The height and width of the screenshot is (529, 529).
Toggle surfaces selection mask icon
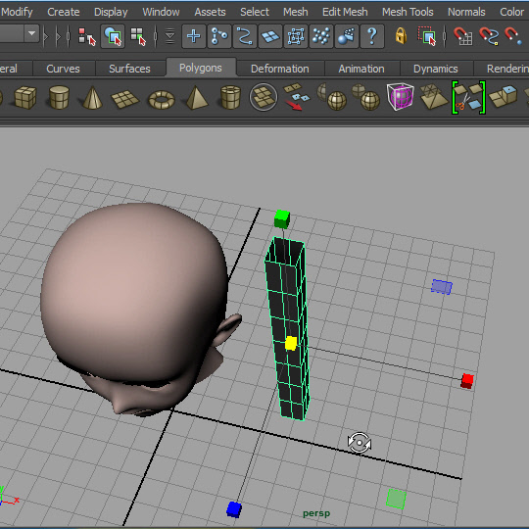pyautogui.click(x=270, y=36)
